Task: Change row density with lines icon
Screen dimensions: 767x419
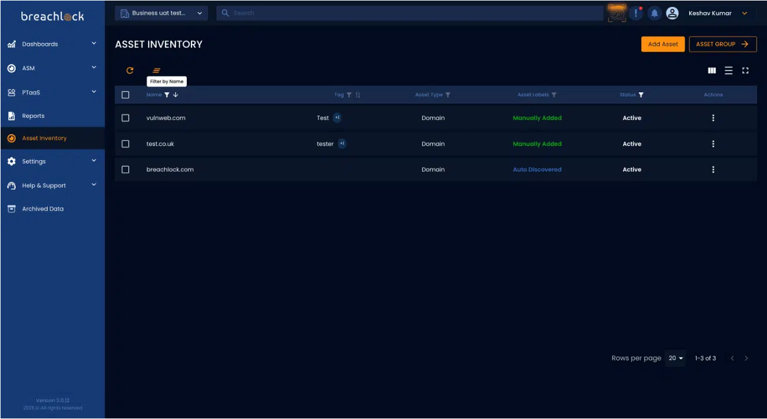Action: 729,71
